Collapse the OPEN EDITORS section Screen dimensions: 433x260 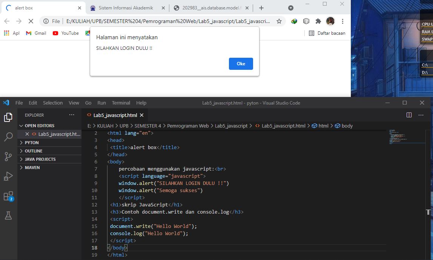pos(40,125)
